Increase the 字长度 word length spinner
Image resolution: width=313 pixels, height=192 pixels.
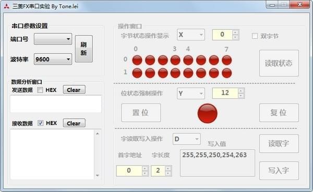(x=168, y=168)
